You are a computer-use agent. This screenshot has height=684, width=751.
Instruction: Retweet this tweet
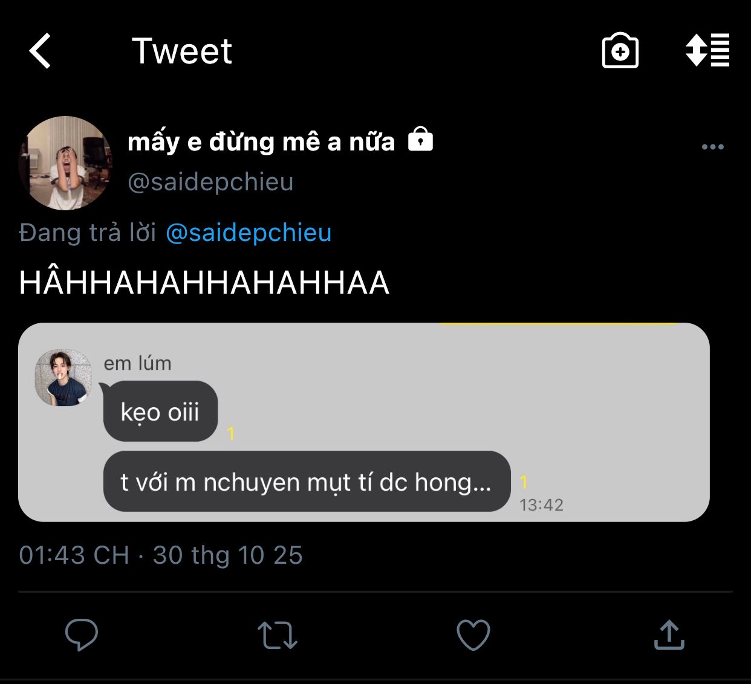(x=277, y=635)
